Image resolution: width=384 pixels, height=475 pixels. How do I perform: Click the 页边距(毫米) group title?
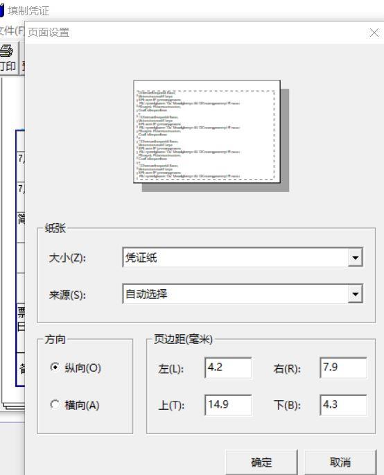[x=183, y=339]
